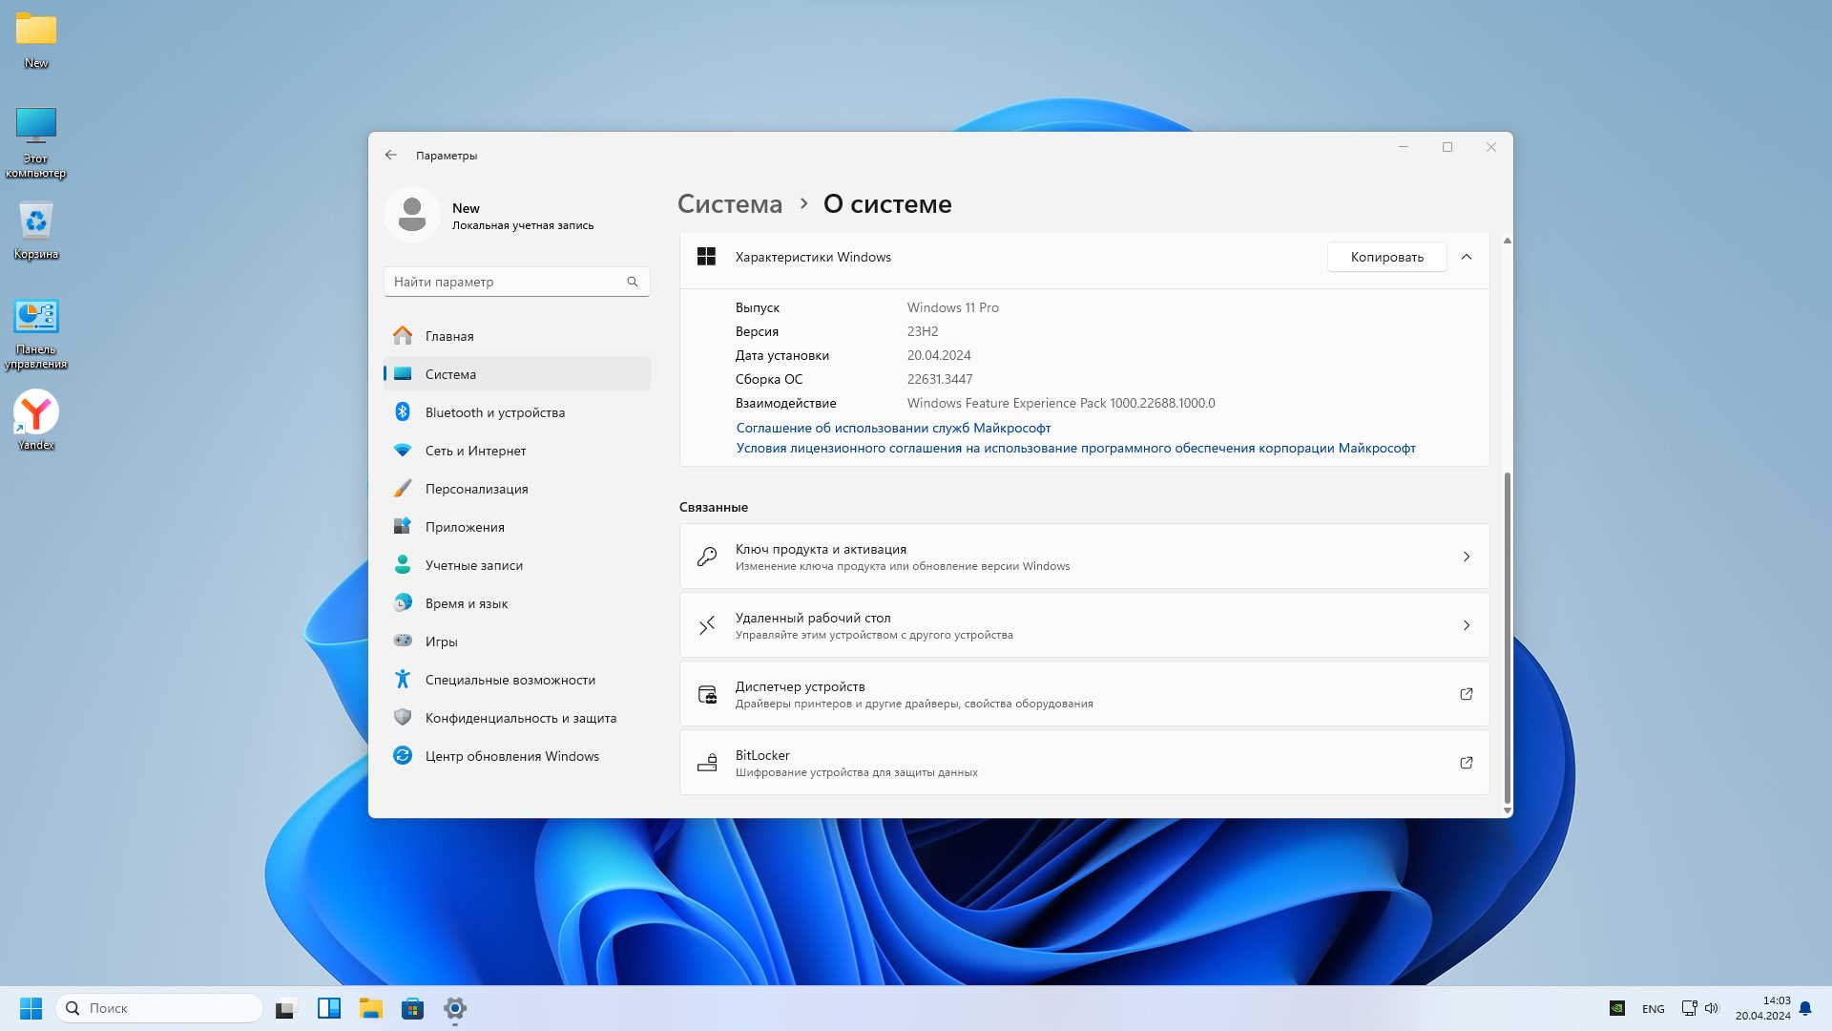Open Специальные возможности section
This screenshot has height=1031, width=1832.
click(510, 680)
